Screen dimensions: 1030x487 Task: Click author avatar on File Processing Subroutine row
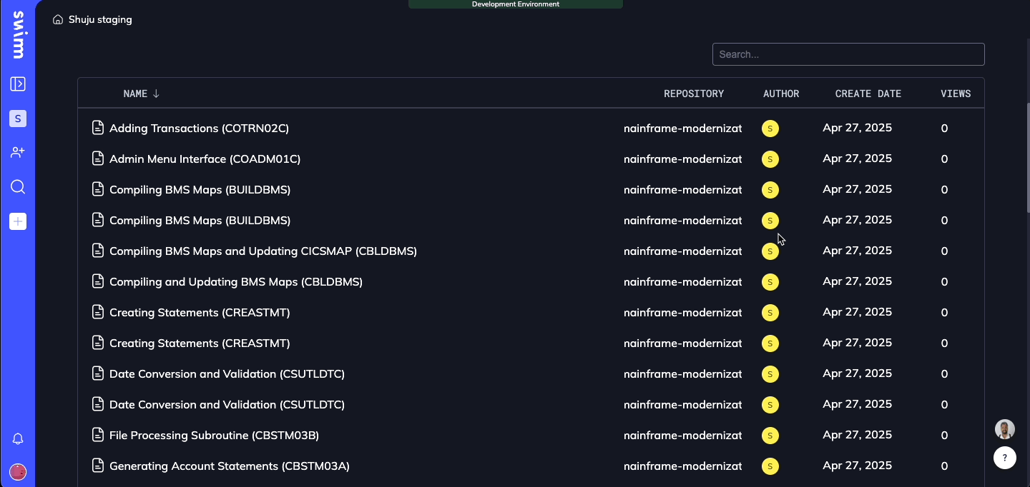click(770, 436)
